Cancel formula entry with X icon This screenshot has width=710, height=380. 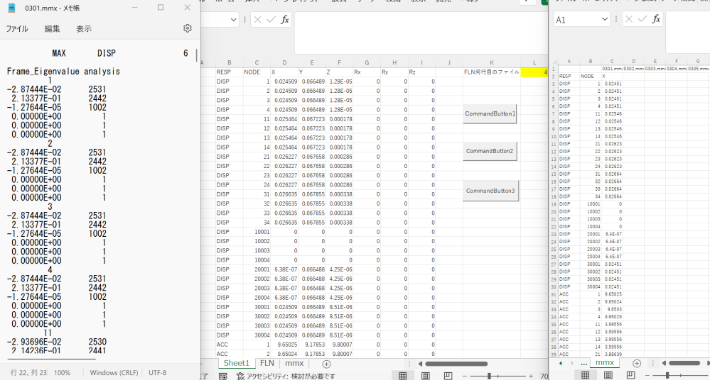[257, 20]
